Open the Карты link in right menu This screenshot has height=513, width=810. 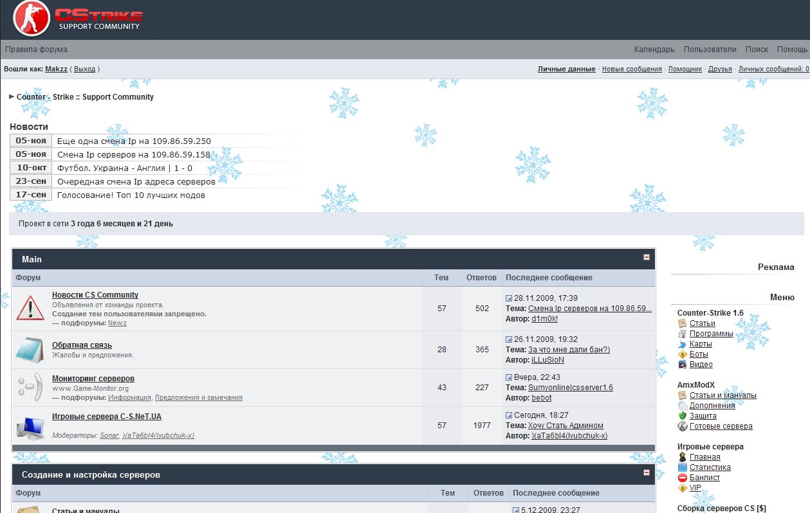pos(701,344)
